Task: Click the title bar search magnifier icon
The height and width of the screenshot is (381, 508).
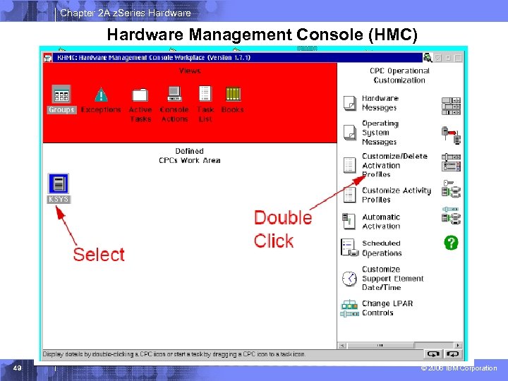Action: pyautogui.click(x=428, y=58)
